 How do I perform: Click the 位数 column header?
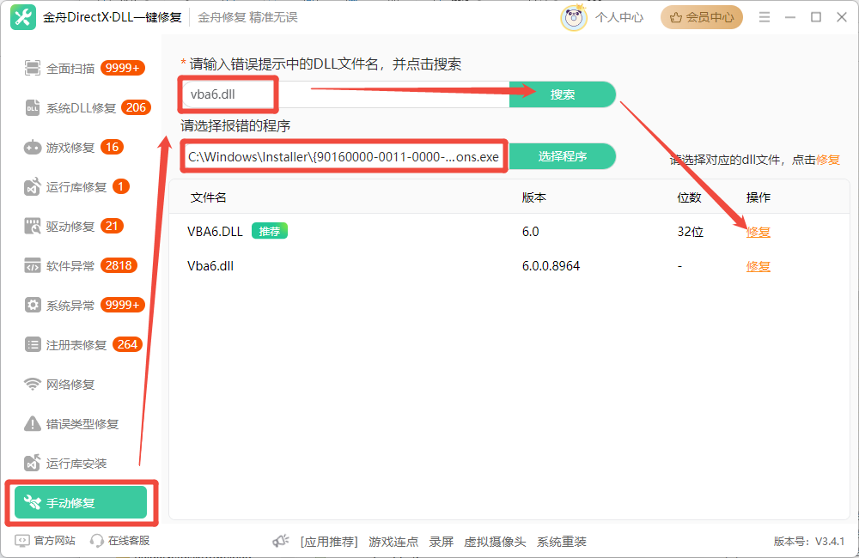click(x=689, y=197)
